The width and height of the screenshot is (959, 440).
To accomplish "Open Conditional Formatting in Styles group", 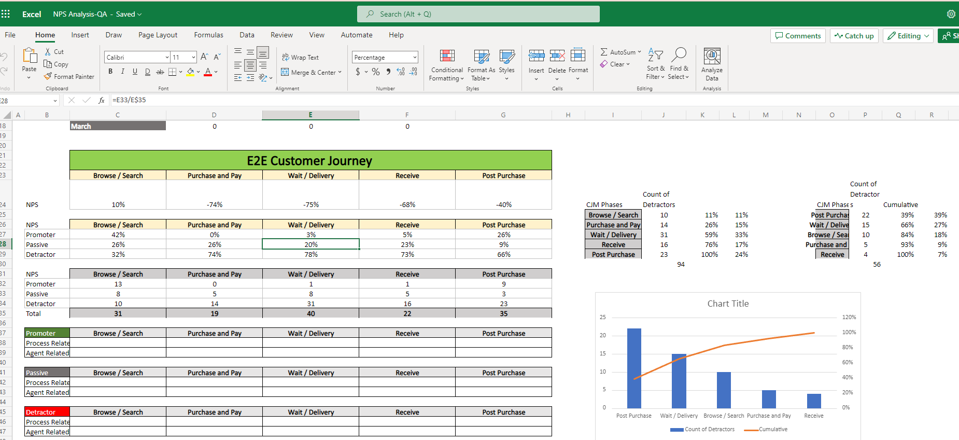I will point(447,65).
